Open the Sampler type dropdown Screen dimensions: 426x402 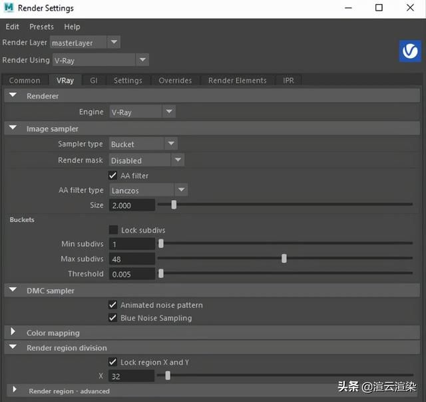pyautogui.click(x=170, y=144)
